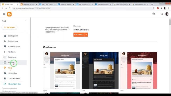Click Конфиденциальность footer link
171x96 pixels.
coord(9,91)
